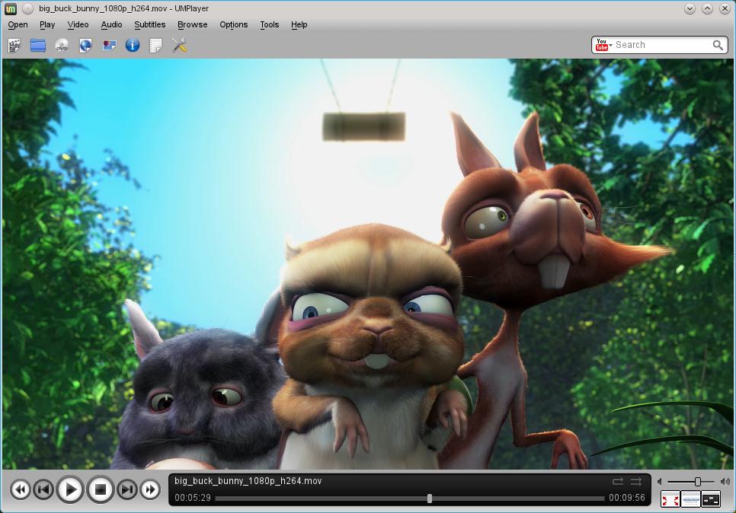Toggle repeat mode in display panel
736x513 pixels.
(618, 482)
